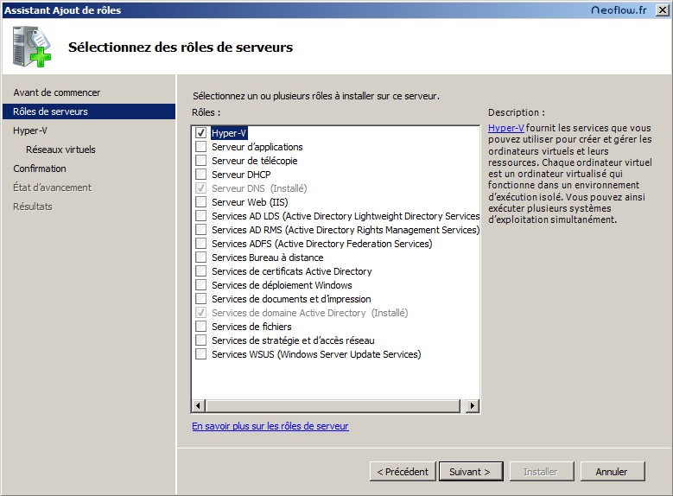Check Services de stratégie et d'accès réseau checkbox
This screenshot has height=496, width=673.
pyautogui.click(x=200, y=340)
